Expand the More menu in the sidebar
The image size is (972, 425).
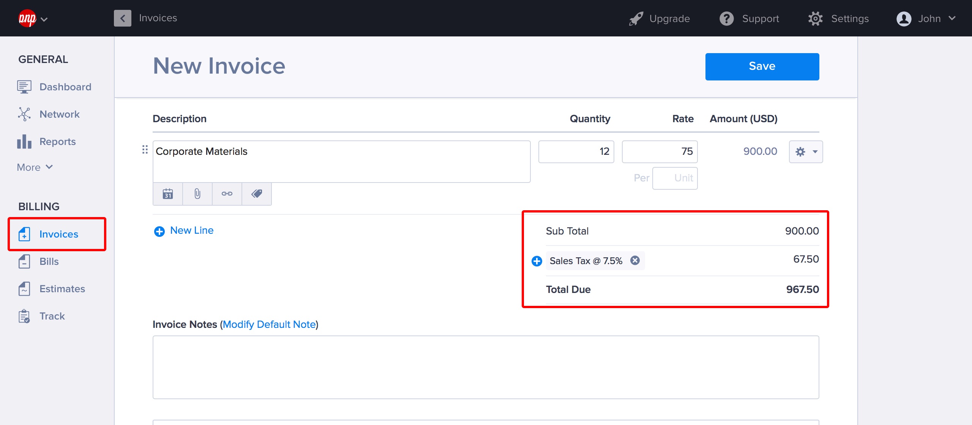(x=35, y=167)
